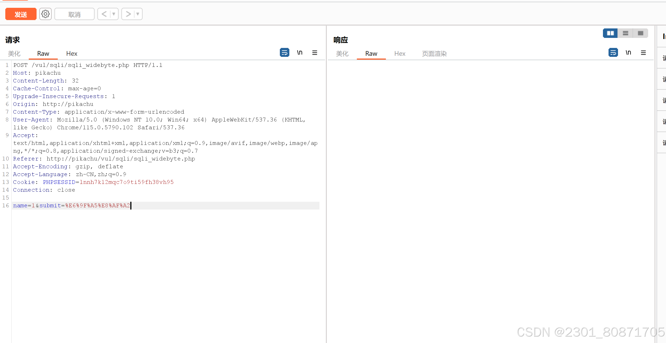The height and width of the screenshot is (343, 666).
Task: Switch to top-bottom stacked layout view
Action: click(626, 33)
